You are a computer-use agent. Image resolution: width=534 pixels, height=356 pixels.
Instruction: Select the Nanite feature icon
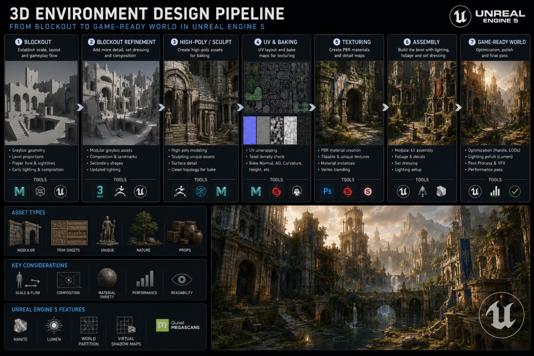(20, 326)
